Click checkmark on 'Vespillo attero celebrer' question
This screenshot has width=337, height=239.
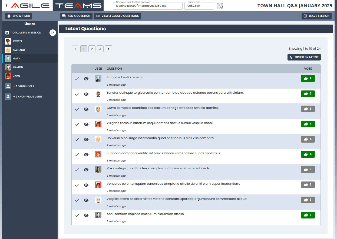click(77, 200)
